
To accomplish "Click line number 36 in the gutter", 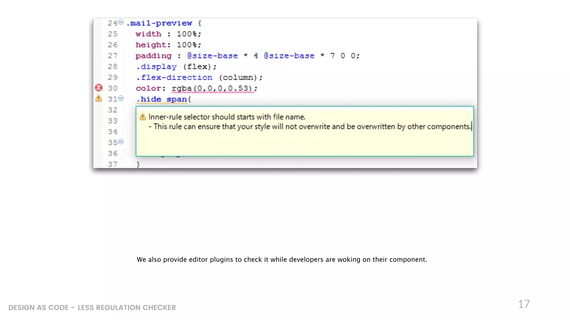I will click(112, 153).
